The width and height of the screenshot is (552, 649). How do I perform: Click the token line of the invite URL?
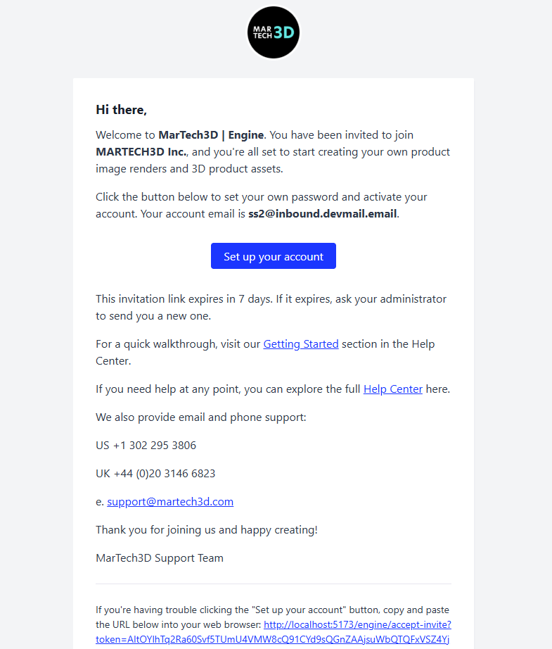(272, 639)
